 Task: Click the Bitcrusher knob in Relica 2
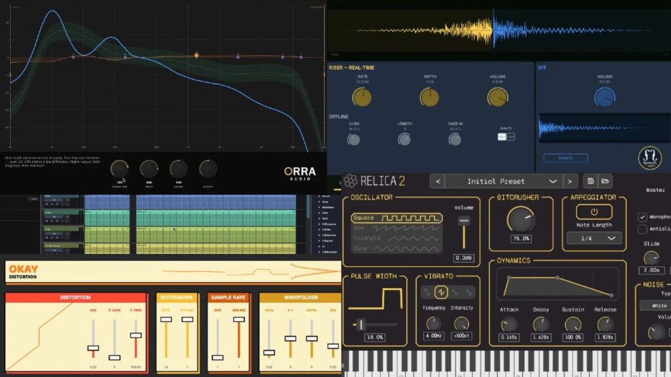(x=520, y=219)
